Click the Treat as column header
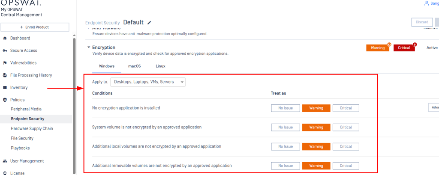439x175 pixels. point(278,93)
